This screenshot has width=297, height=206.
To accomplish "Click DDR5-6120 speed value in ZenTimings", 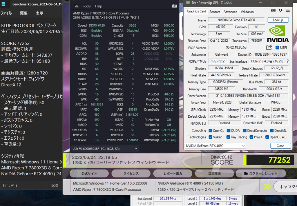I will tap(97, 25).
